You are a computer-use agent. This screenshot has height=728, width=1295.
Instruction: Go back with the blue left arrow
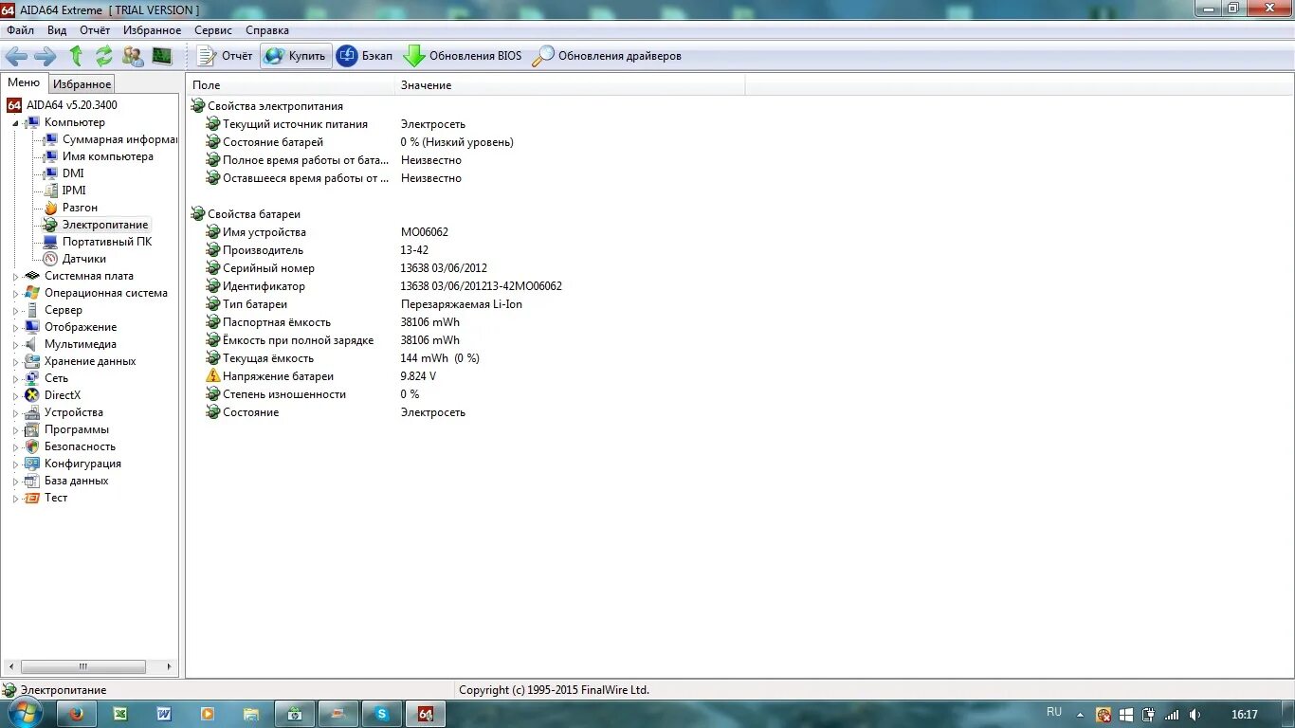[x=16, y=56]
